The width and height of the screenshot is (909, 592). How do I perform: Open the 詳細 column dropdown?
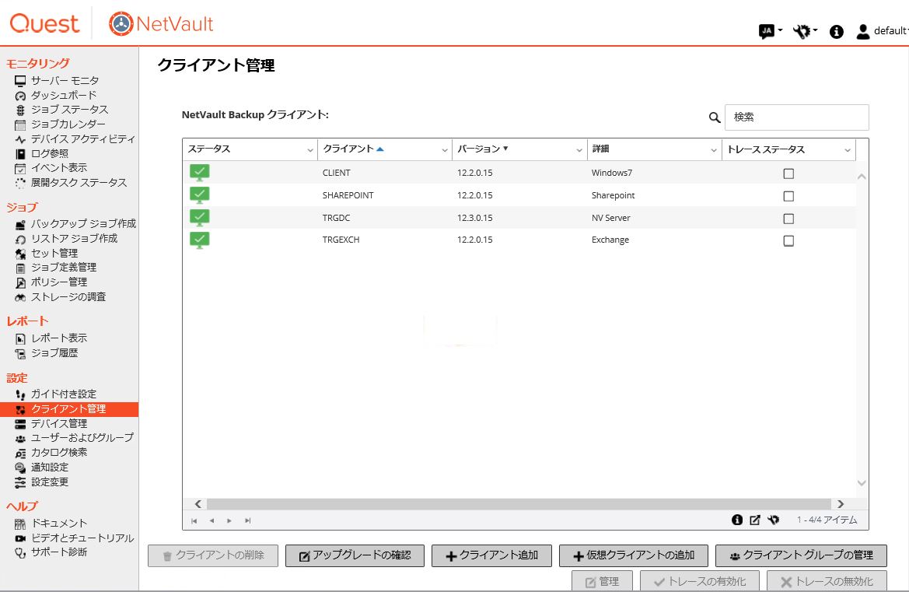click(714, 150)
